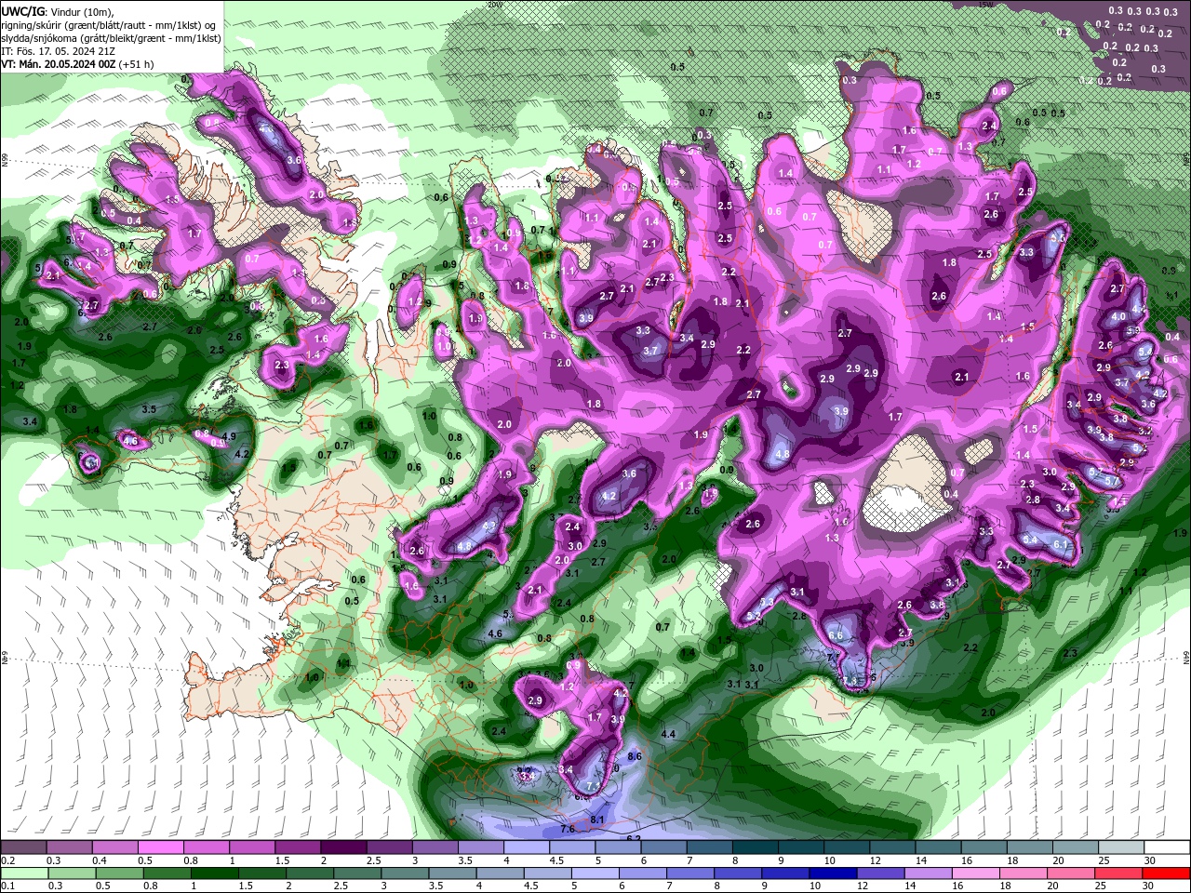The image size is (1191, 893).
Task: Pick the palest green 0.1 rain legend swatch
Action: pos(22,873)
